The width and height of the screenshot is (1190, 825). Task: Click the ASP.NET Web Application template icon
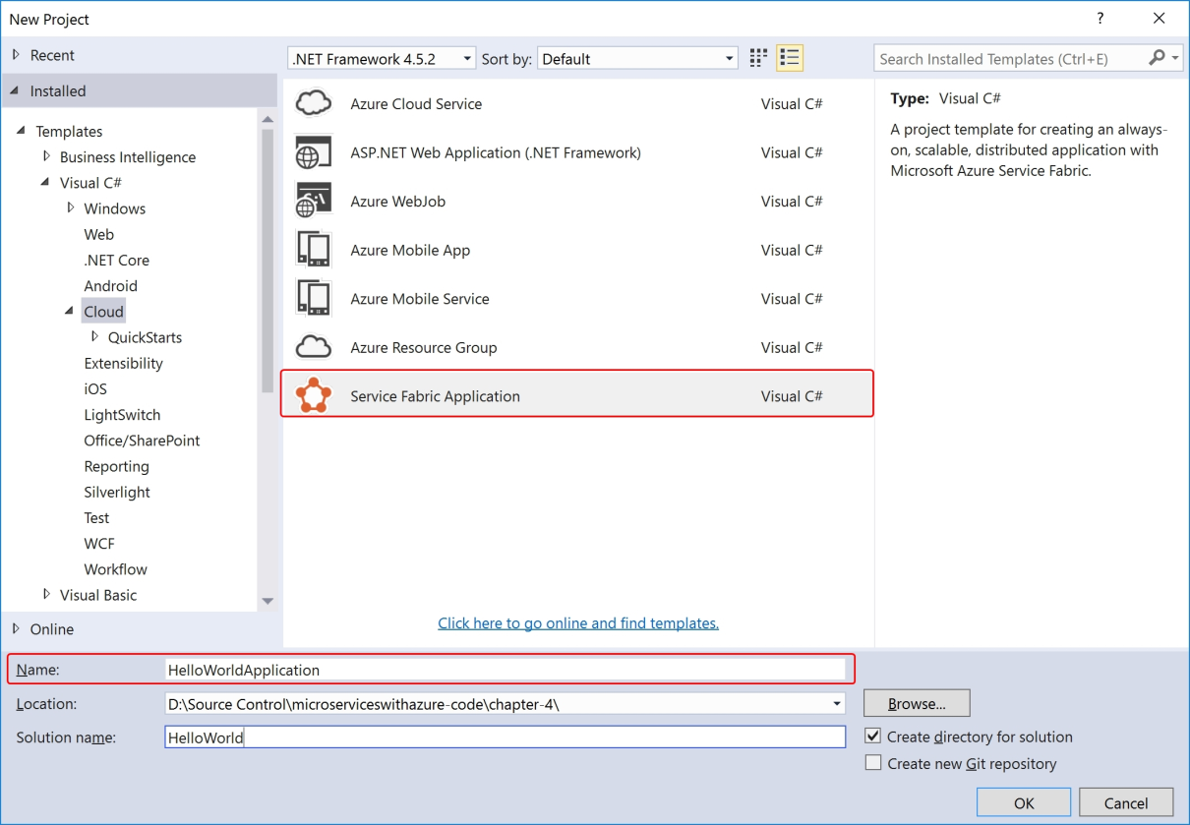(x=314, y=152)
